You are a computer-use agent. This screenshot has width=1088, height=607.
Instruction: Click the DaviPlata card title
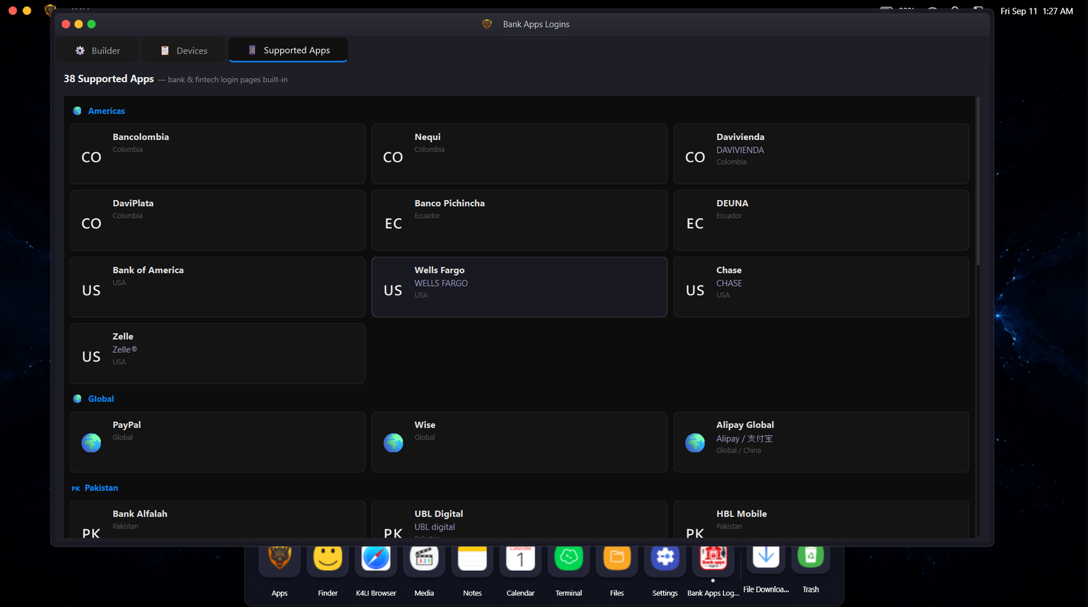(x=133, y=203)
